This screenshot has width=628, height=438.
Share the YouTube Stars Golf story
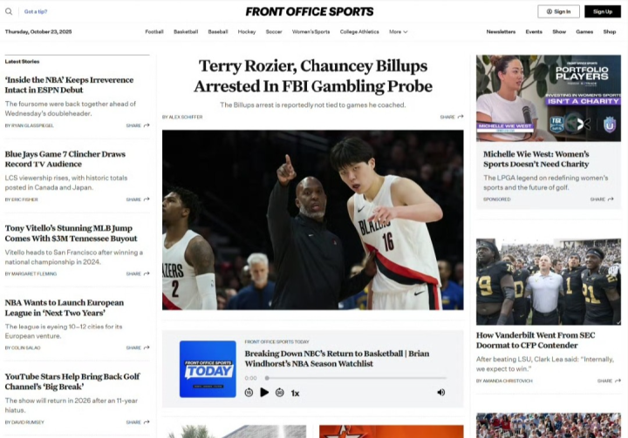[138, 422]
